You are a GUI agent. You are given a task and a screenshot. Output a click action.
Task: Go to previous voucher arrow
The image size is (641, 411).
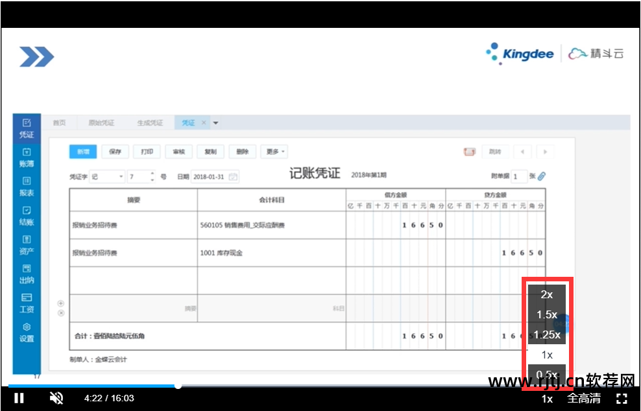tap(522, 152)
